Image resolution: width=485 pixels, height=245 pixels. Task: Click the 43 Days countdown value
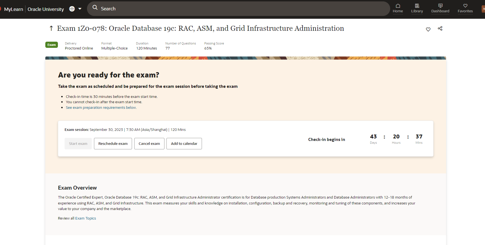pos(373,136)
